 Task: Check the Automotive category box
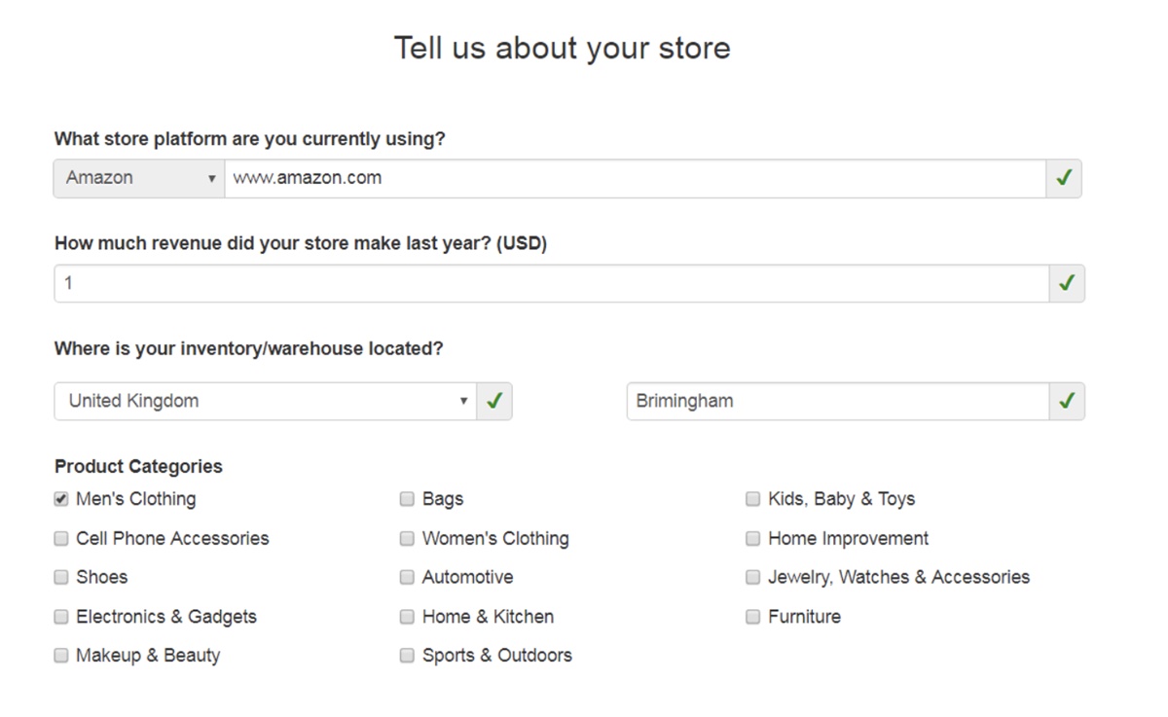(x=407, y=577)
